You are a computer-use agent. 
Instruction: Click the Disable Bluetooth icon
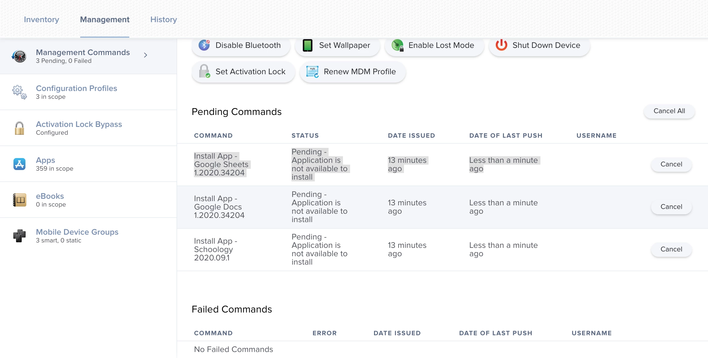204,45
